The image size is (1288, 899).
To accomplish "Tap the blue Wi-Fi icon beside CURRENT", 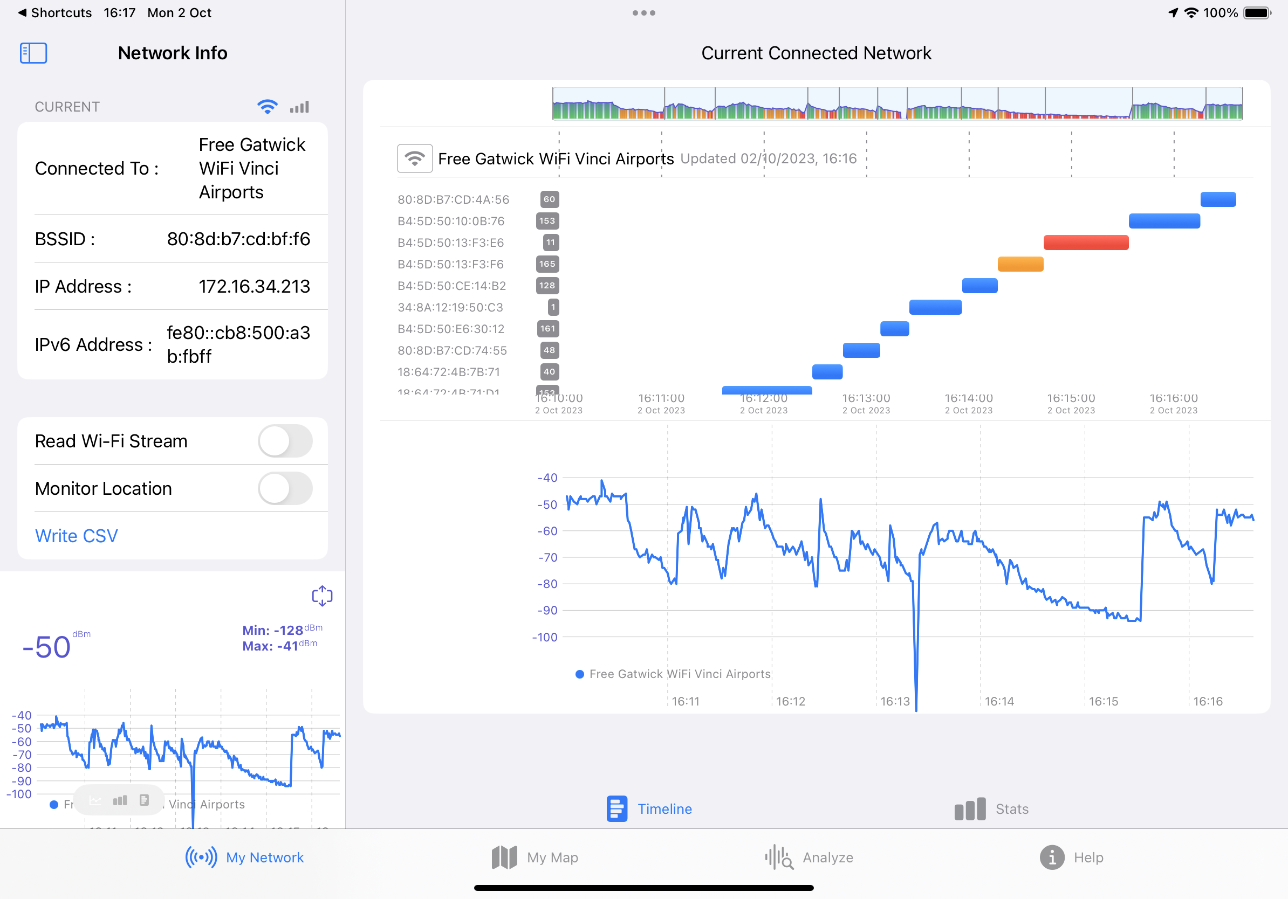I will point(267,107).
